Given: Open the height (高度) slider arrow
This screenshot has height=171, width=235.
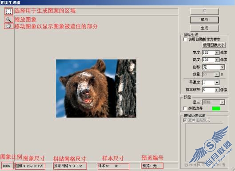Looking at the screenshot, I should tap(217, 60).
